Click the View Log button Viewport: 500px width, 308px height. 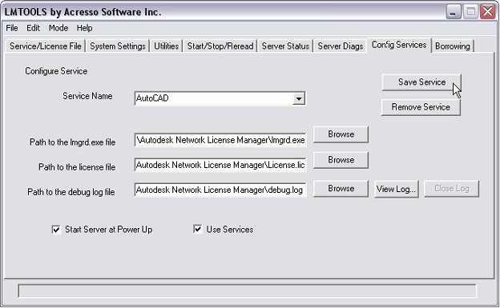[x=397, y=189]
